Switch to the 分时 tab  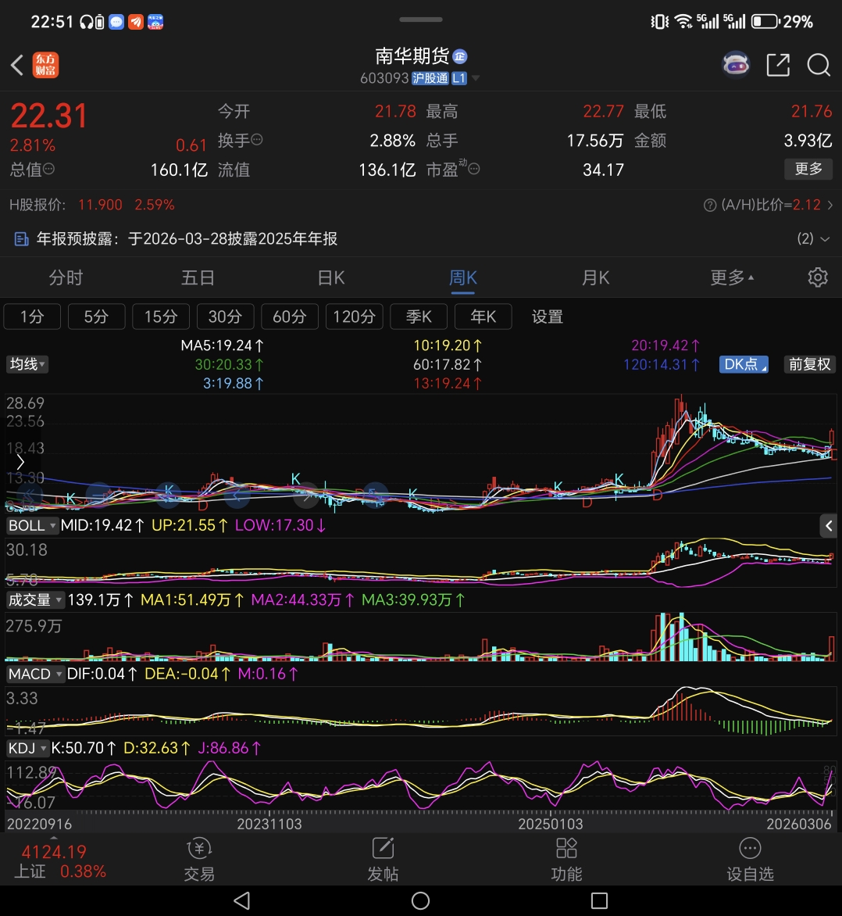pos(66,277)
